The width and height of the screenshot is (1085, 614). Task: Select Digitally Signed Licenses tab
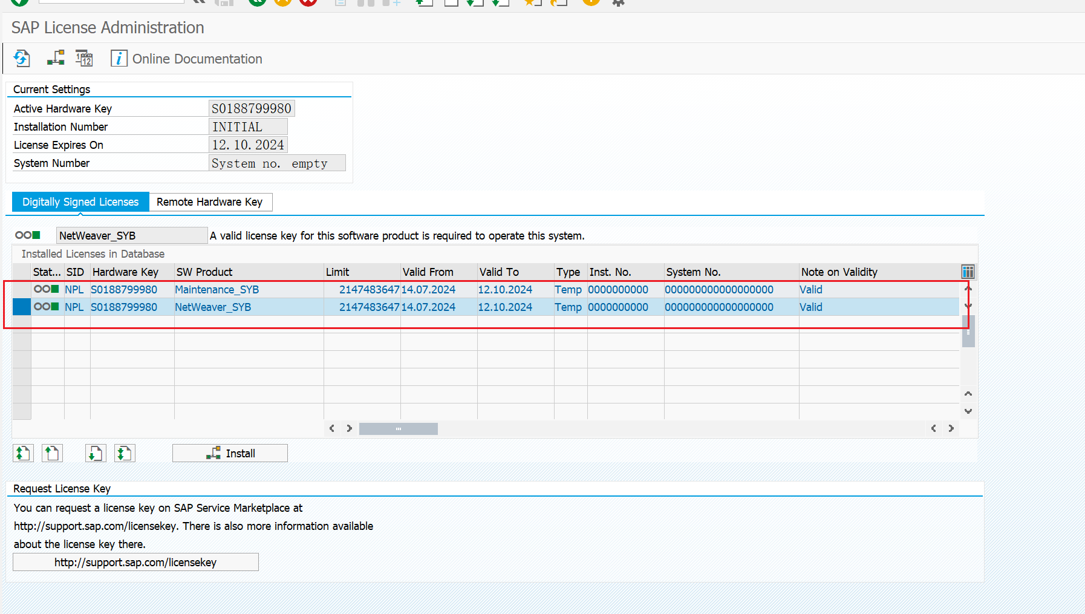[80, 202]
